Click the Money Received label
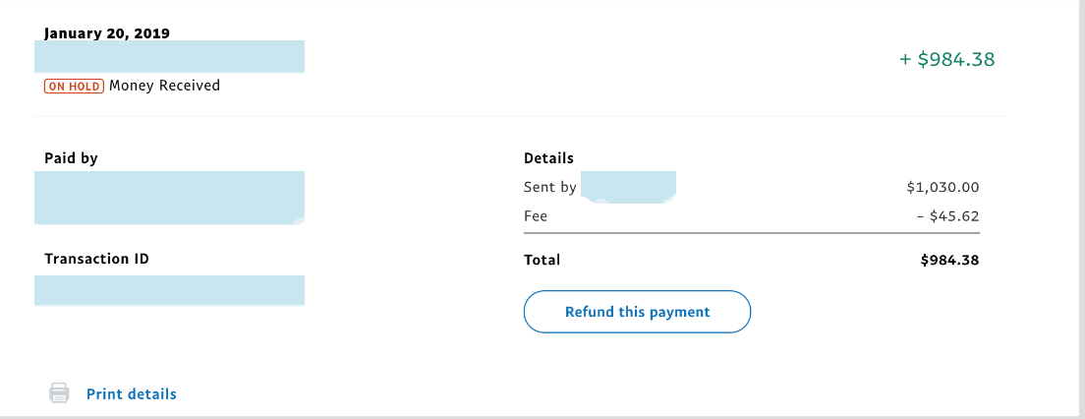Image resolution: width=1085 pixels, height=419 pixels. click(165, 86)
